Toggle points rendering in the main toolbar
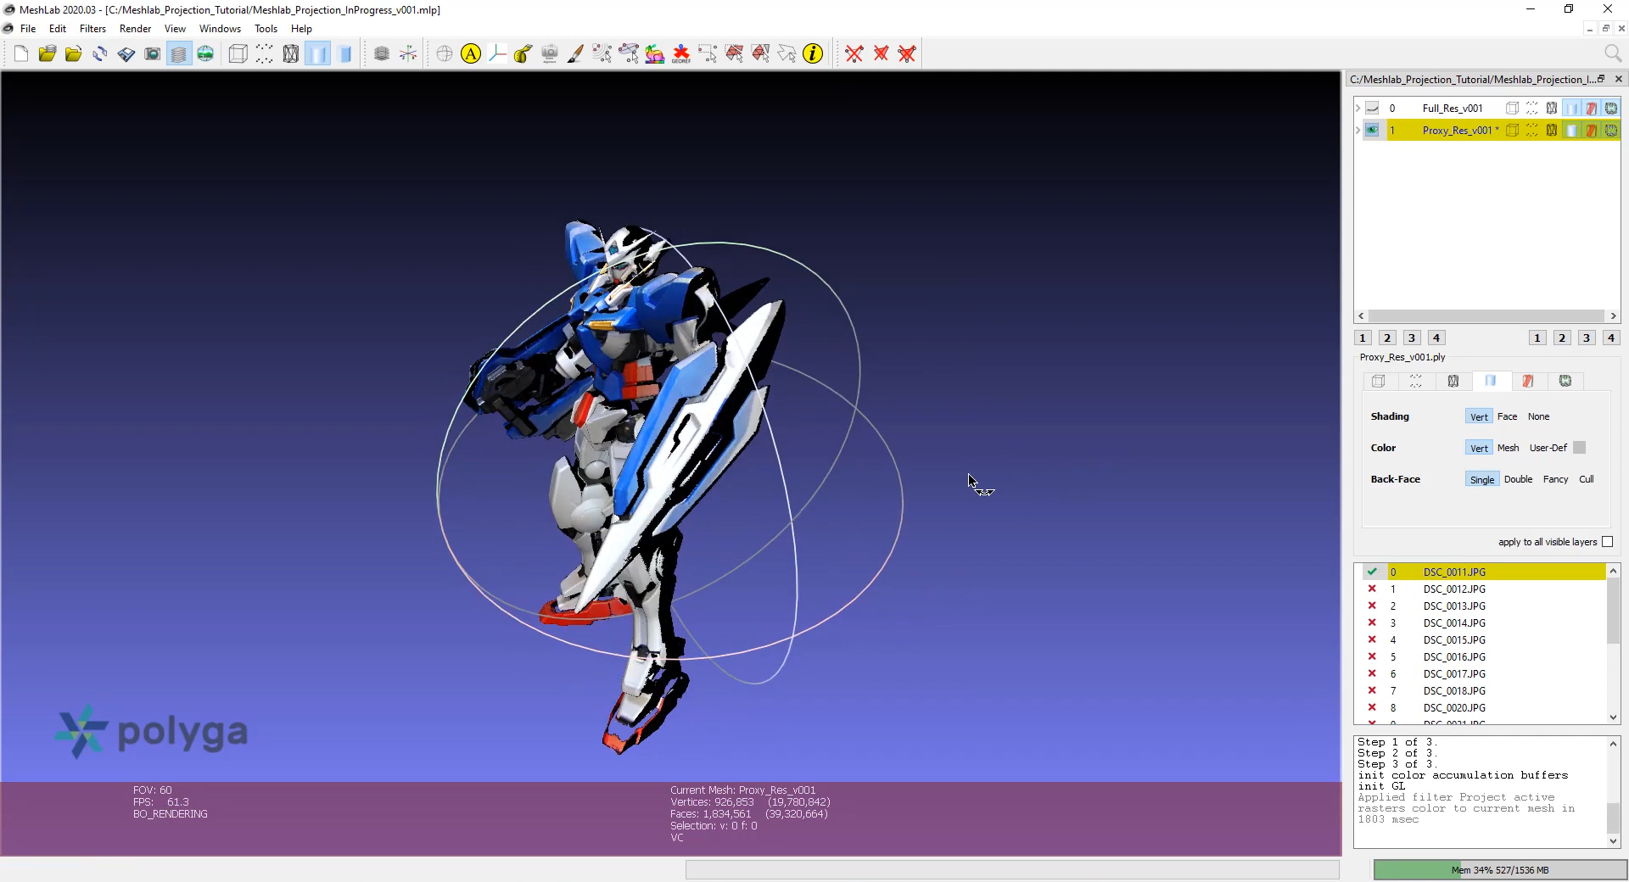This screenshot has height=882, width=1629. click(265, 54)
